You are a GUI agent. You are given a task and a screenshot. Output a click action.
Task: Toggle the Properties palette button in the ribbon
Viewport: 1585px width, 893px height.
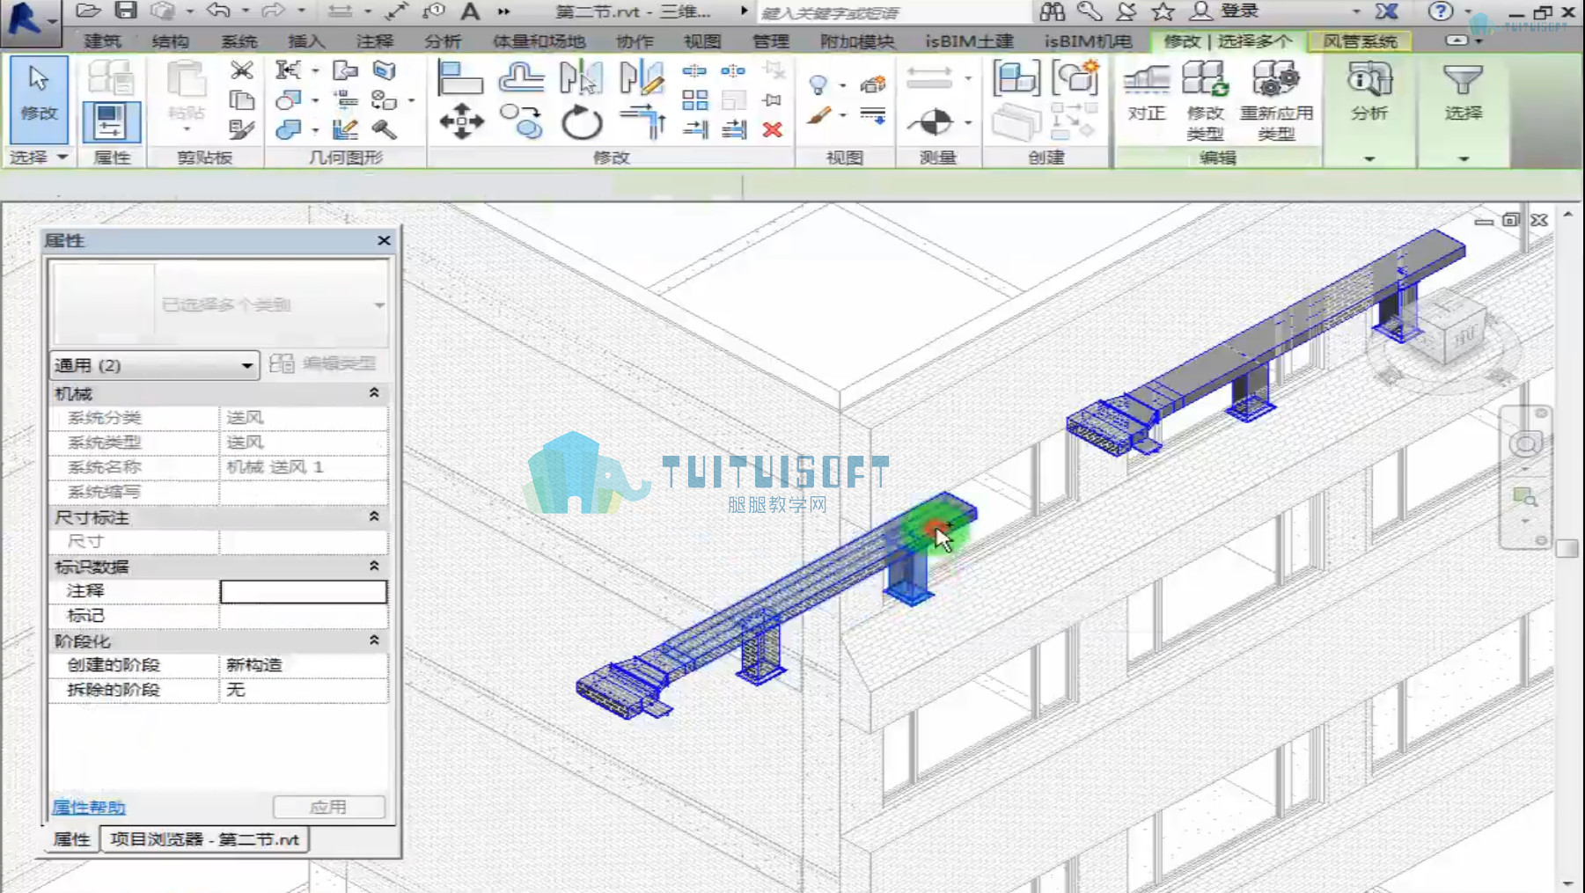tap(111, 121)
